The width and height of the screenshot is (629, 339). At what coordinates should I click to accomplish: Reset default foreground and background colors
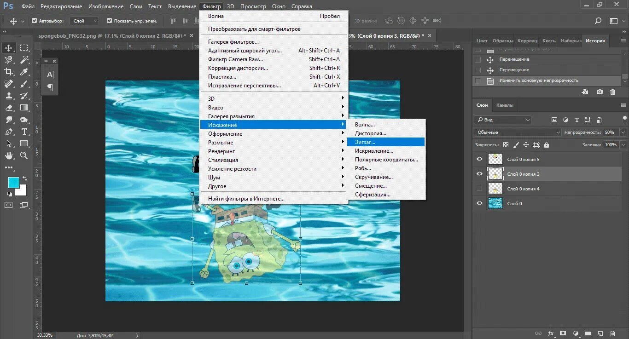tap(10, 194)
